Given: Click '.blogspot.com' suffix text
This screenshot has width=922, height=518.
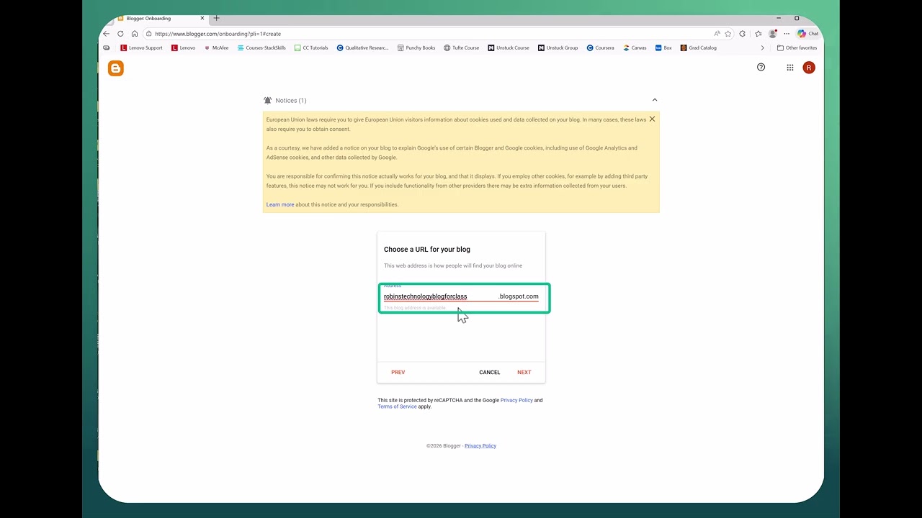Looking at the screenshot, I should 519,296.
